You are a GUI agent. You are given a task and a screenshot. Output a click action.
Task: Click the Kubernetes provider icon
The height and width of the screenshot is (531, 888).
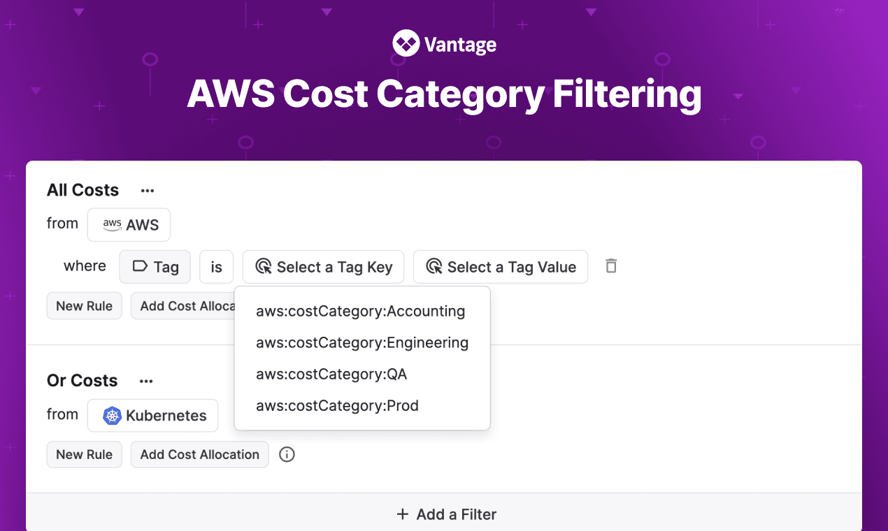click(x=111, y=415)
